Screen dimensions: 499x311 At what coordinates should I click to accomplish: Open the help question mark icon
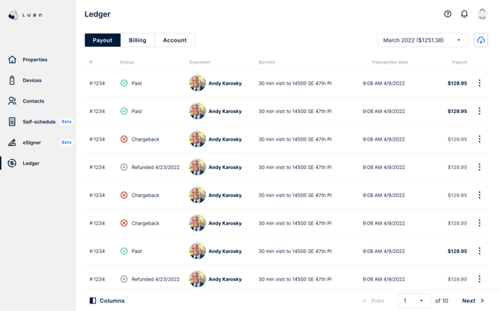click(448, 14)
